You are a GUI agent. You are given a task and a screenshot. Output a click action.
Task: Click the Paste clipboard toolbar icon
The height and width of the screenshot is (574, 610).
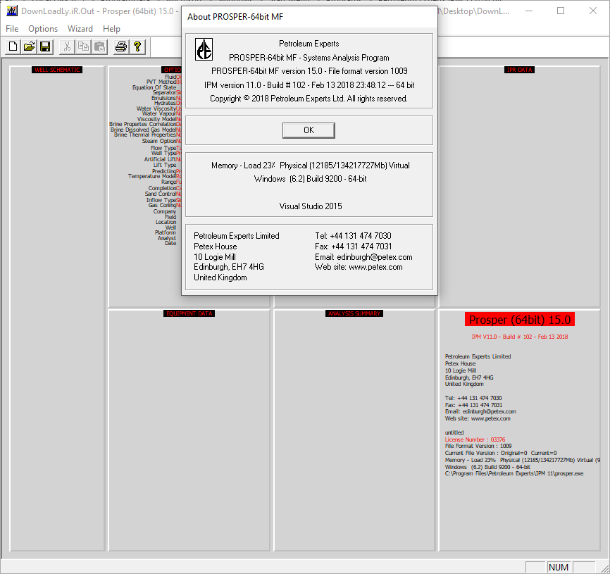[99, 46]
